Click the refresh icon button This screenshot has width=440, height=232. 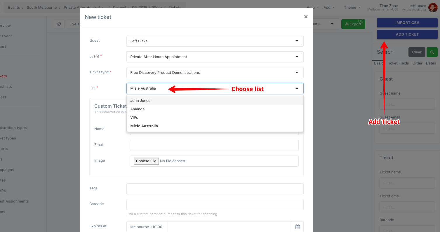tap(59, 24)
